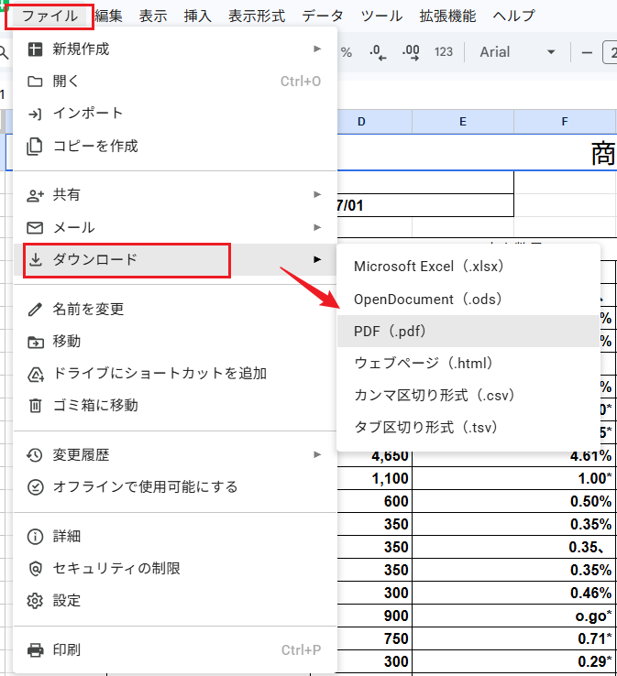The image size is (617, 676).
Task: Open the 拡張機能 menu
Action: 447,16
